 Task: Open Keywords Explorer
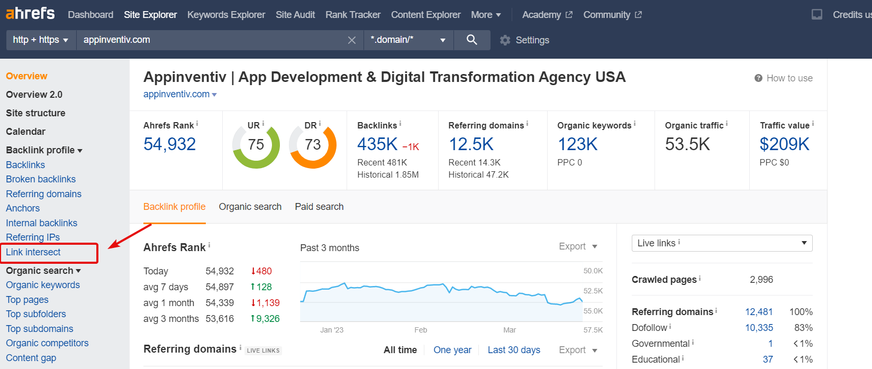tap(226, 15)
